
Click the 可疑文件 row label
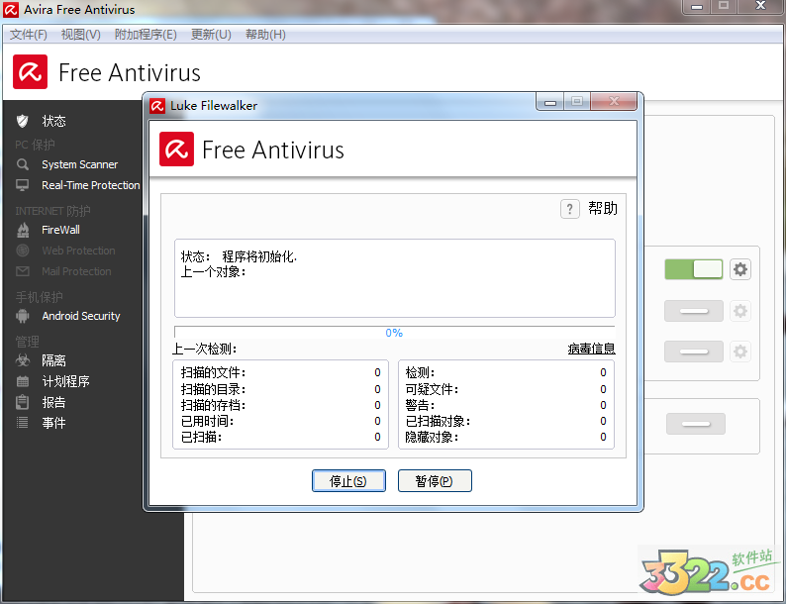432,389
